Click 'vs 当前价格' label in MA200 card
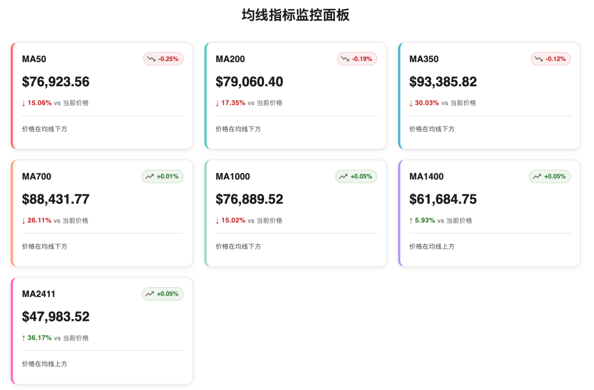This screenshot has width=594, height=390. pyautogui.click(x=265, y=103)
